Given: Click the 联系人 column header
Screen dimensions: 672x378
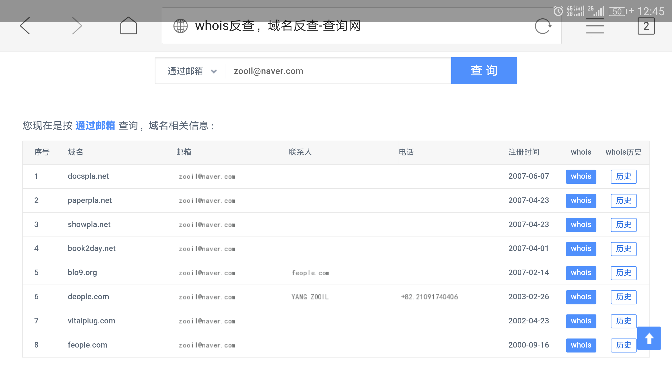Looking at the screenshot, I should (300, 152).
